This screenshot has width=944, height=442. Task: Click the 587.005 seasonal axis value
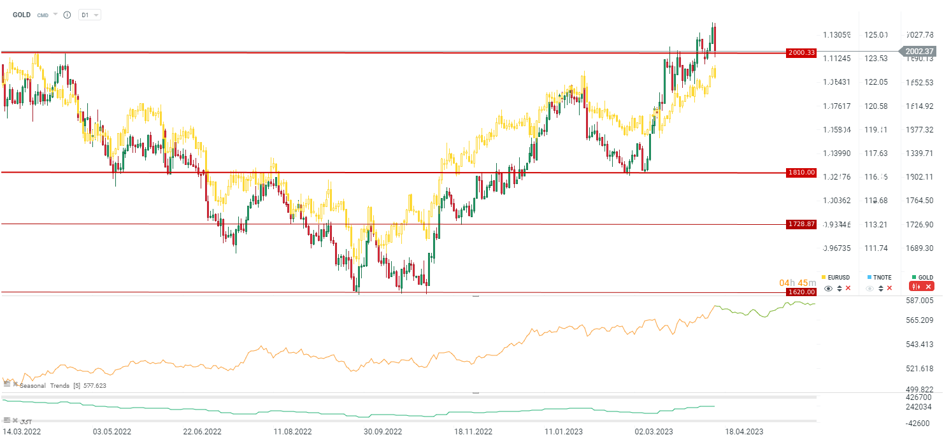tap(920, 300)
